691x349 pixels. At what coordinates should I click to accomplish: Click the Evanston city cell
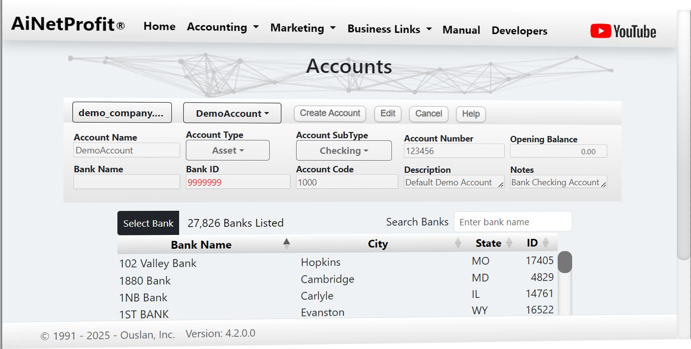(323, 312)
